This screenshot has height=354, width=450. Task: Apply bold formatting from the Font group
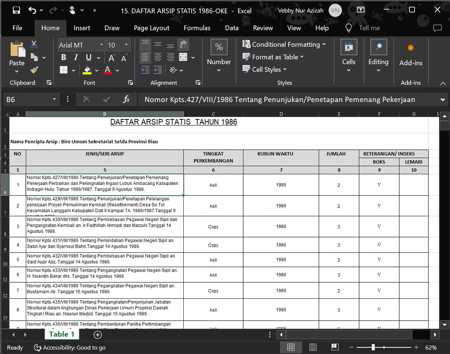click(x=63, y=57)
